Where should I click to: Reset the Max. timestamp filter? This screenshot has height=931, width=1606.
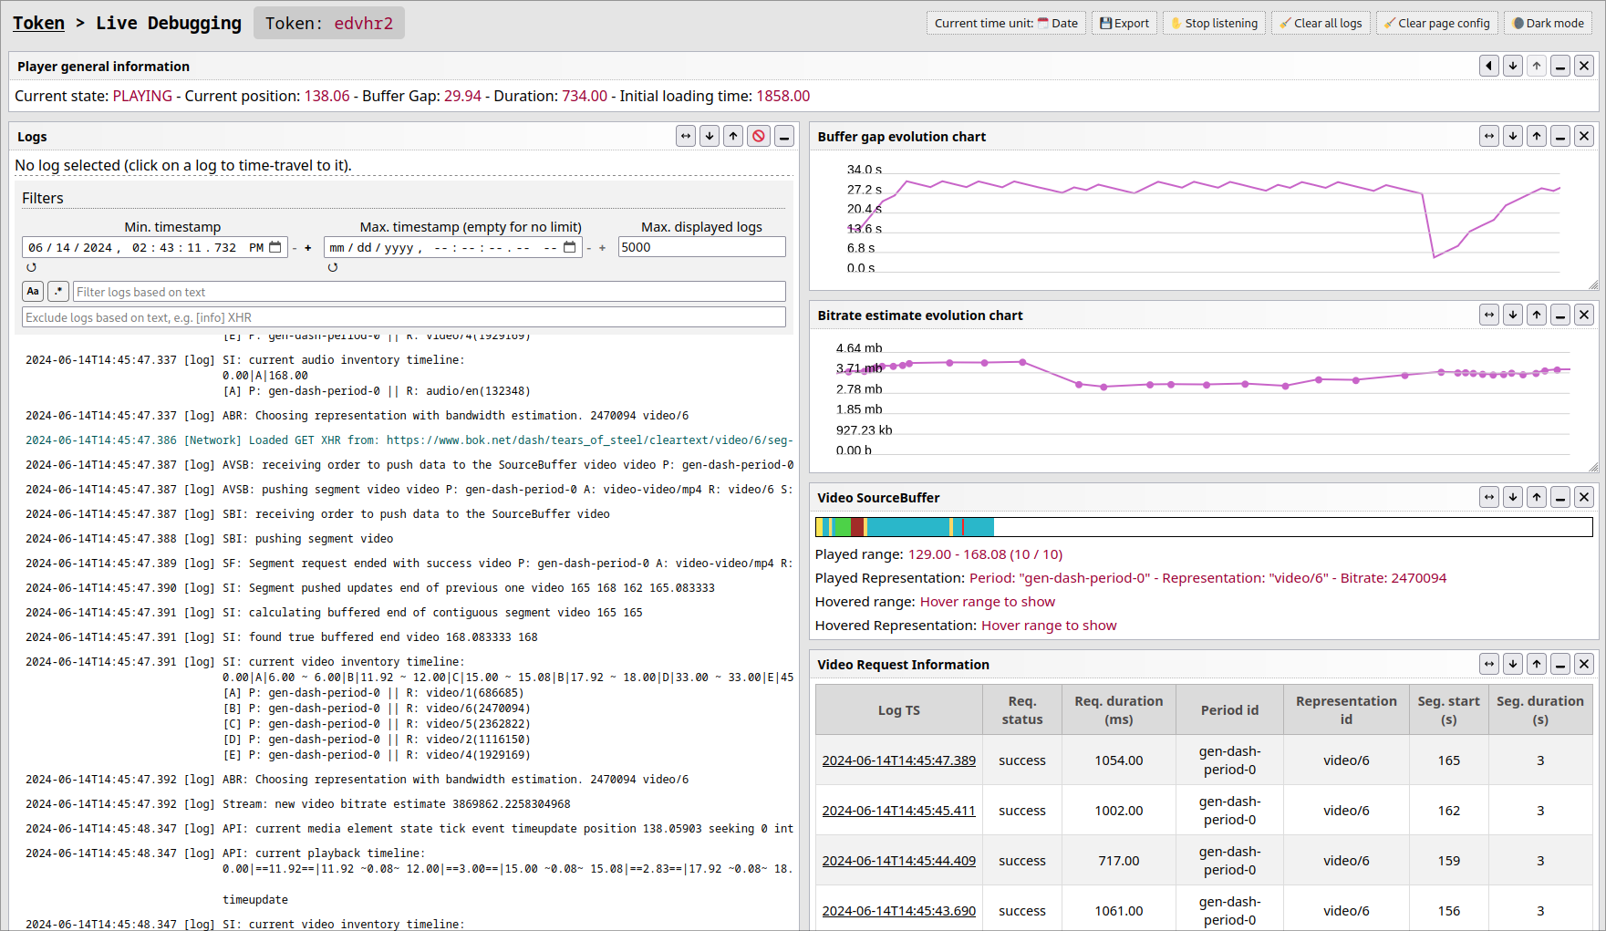(333, 267)
